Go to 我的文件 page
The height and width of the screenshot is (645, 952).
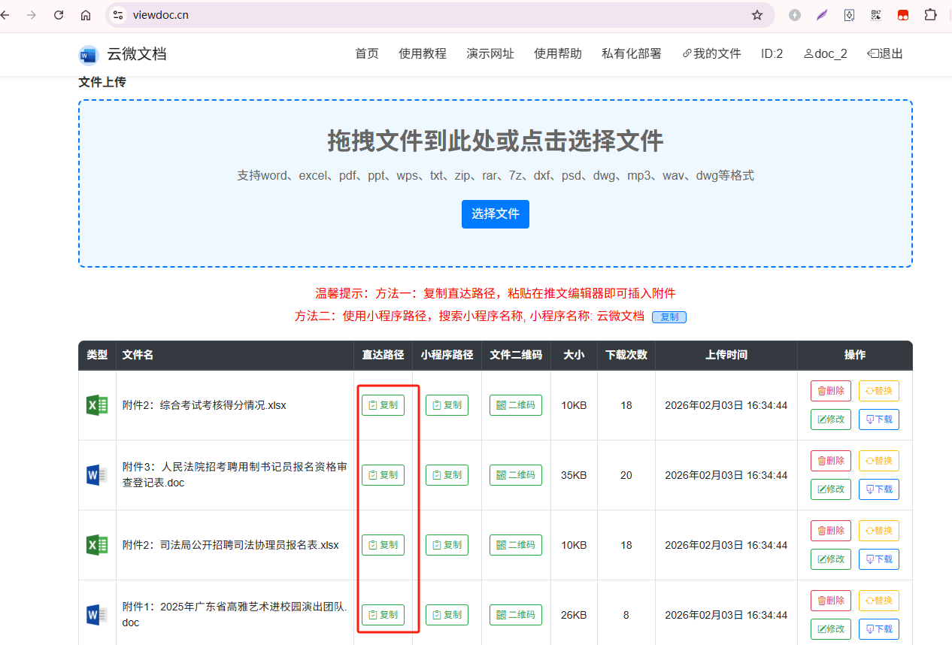pyautogui.click(x=711, y=53)
